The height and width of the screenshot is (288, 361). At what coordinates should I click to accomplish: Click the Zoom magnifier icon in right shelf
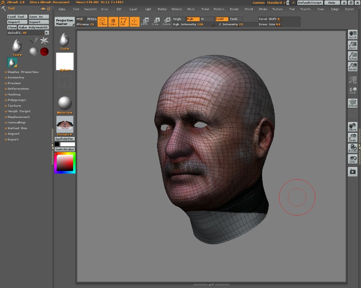(352, 45)
